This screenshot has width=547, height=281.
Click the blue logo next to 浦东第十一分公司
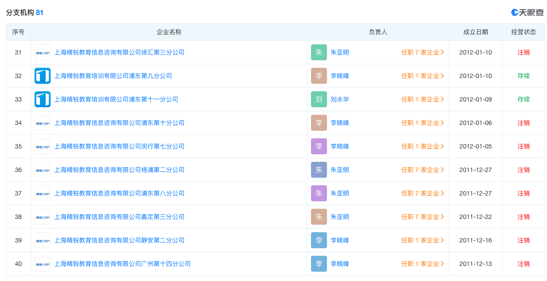42,99
